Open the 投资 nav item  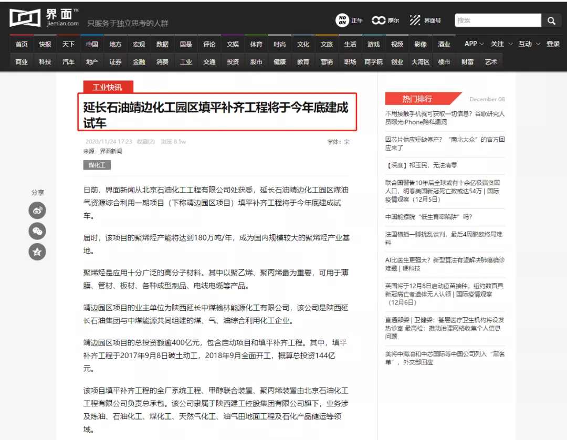tap(233, 62)
